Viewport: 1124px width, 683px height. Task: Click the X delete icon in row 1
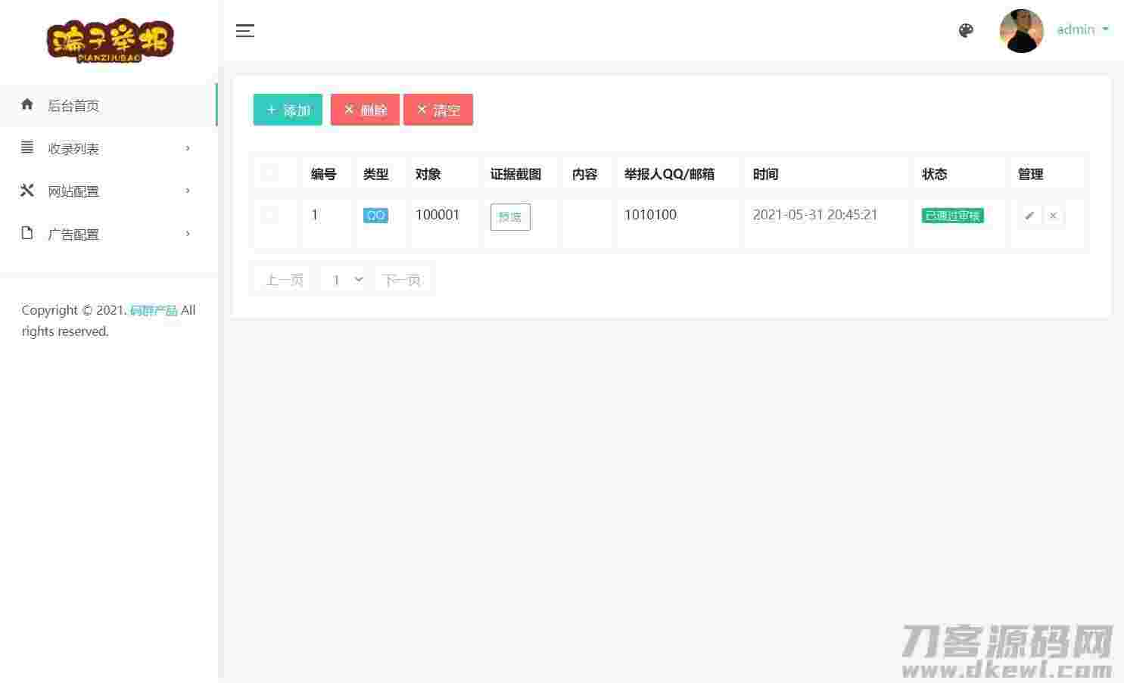(x=1053, y=216)
